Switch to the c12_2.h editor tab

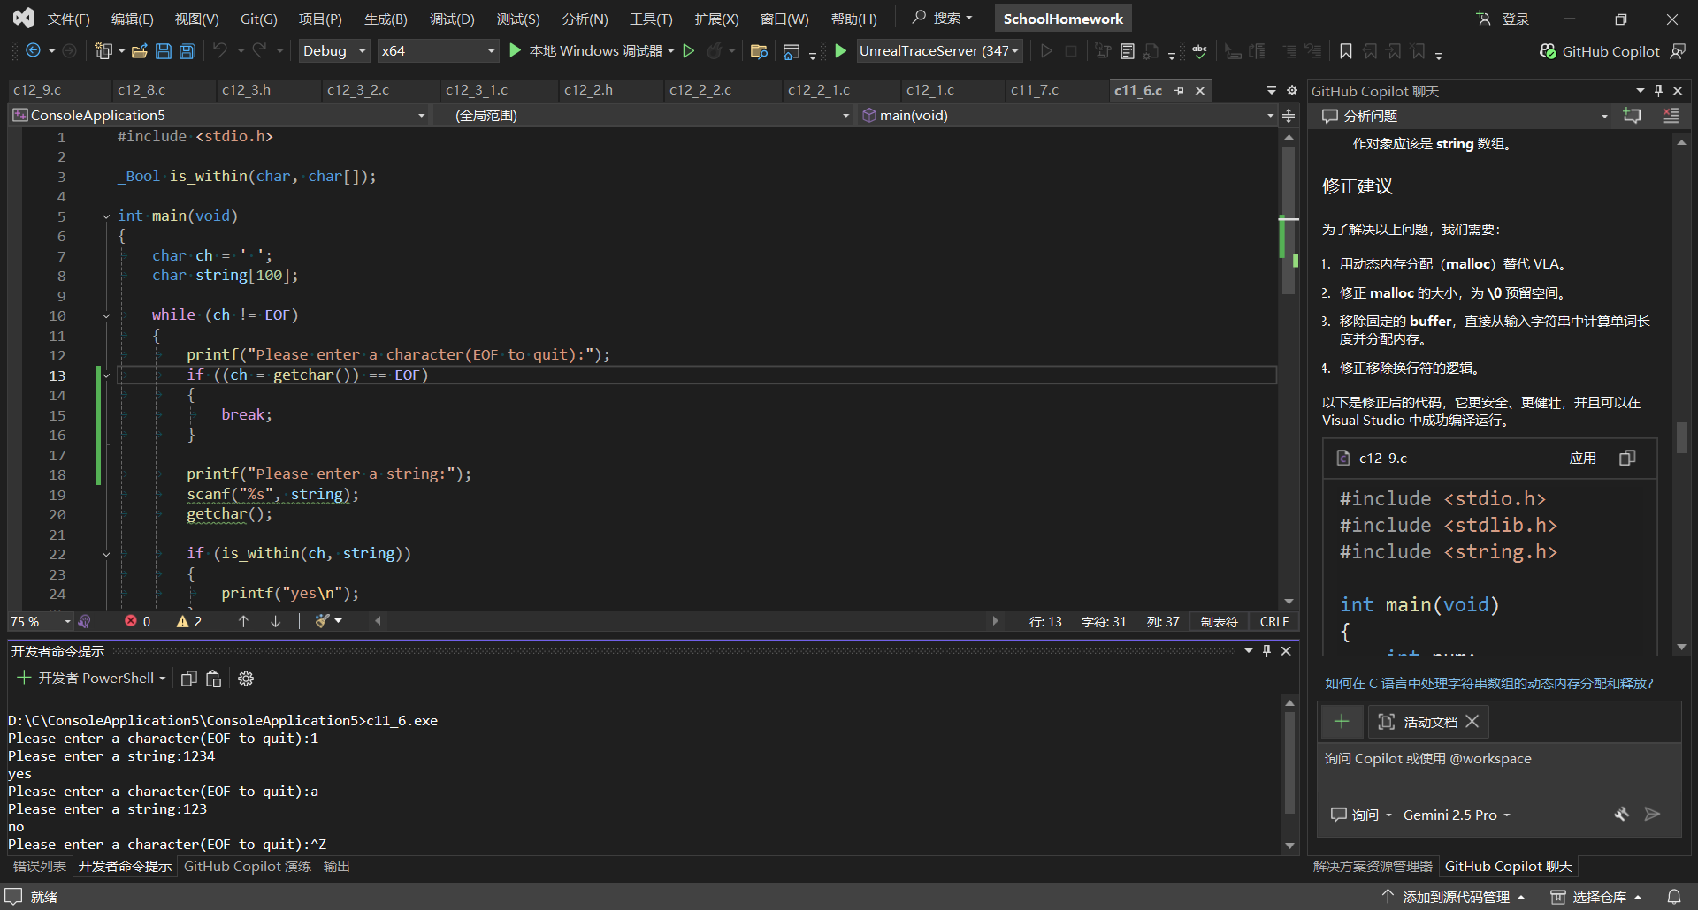[588, 90]
